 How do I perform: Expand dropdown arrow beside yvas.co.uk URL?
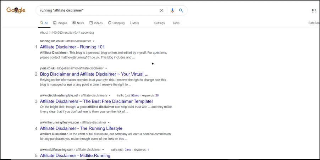[106, 68]
